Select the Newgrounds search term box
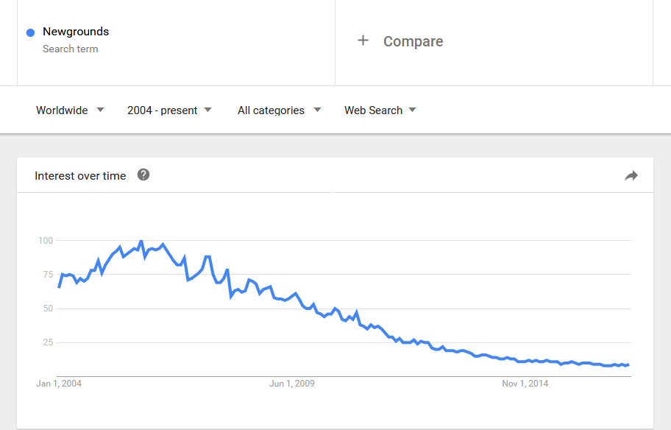This screenshot has width=671, height=430. [x=176, y=41]
